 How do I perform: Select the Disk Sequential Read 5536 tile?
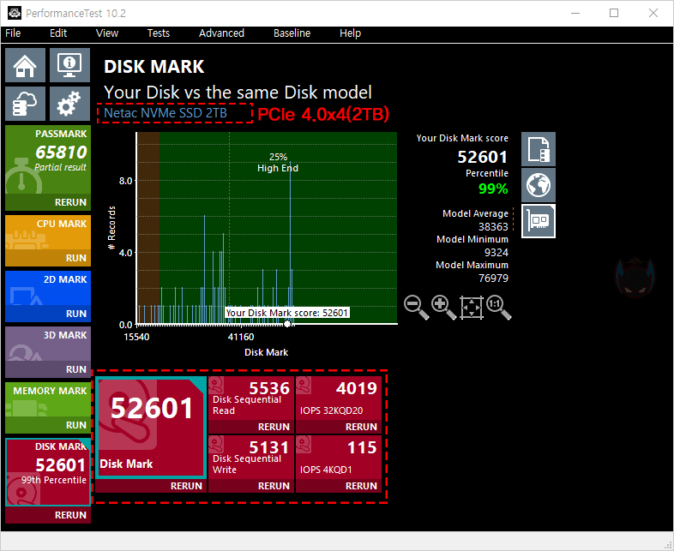tap(251, 398)
